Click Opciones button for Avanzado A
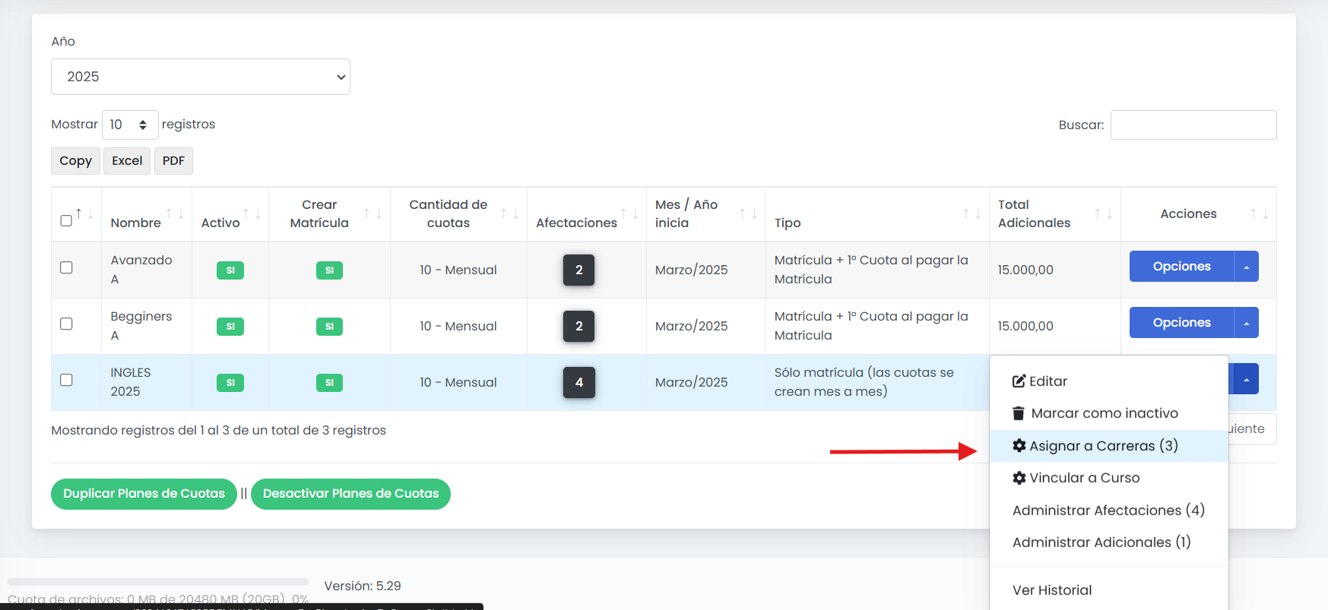This screenshot has height=610, width=1328. (x=1181, y=267)
